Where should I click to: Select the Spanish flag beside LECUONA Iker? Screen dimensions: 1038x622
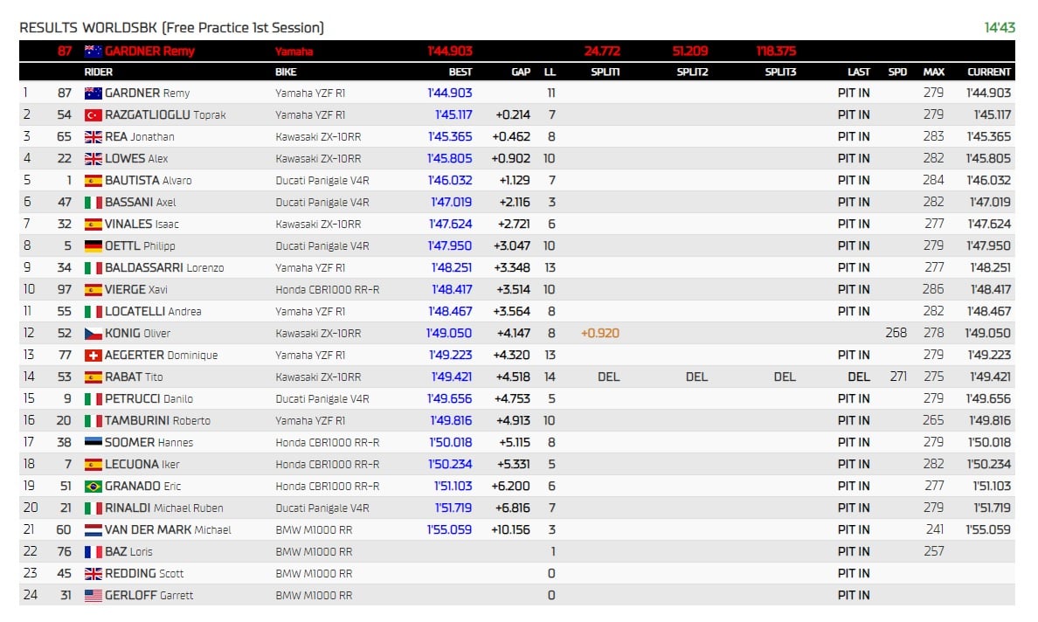[x=93, y=465]
